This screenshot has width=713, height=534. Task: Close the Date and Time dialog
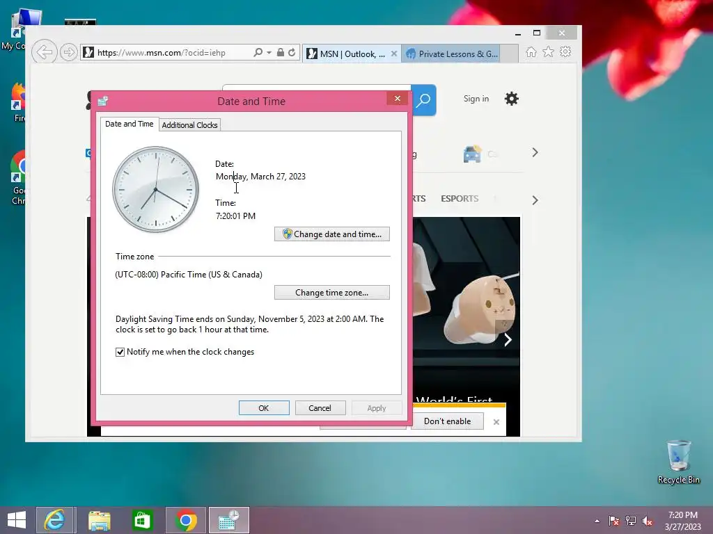398,99
